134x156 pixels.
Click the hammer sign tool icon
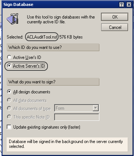click(x=13, y=19)
